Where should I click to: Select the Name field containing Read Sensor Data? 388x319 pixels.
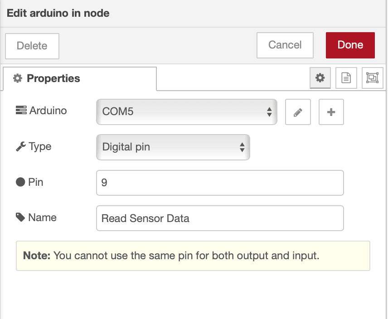220,218
